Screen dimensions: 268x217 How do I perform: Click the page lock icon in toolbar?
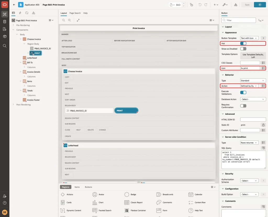pos(191,5)
